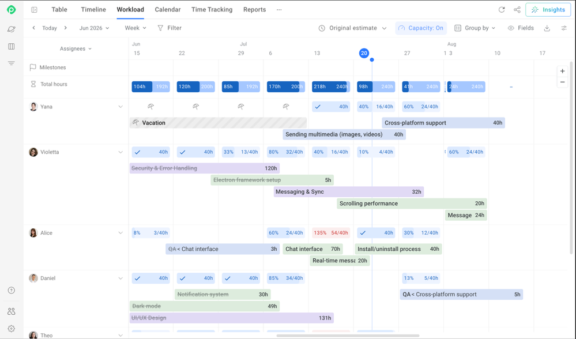Toggle Fields visibility eye button
This screenshot has height=339, width=576.
tap(521, 28)
